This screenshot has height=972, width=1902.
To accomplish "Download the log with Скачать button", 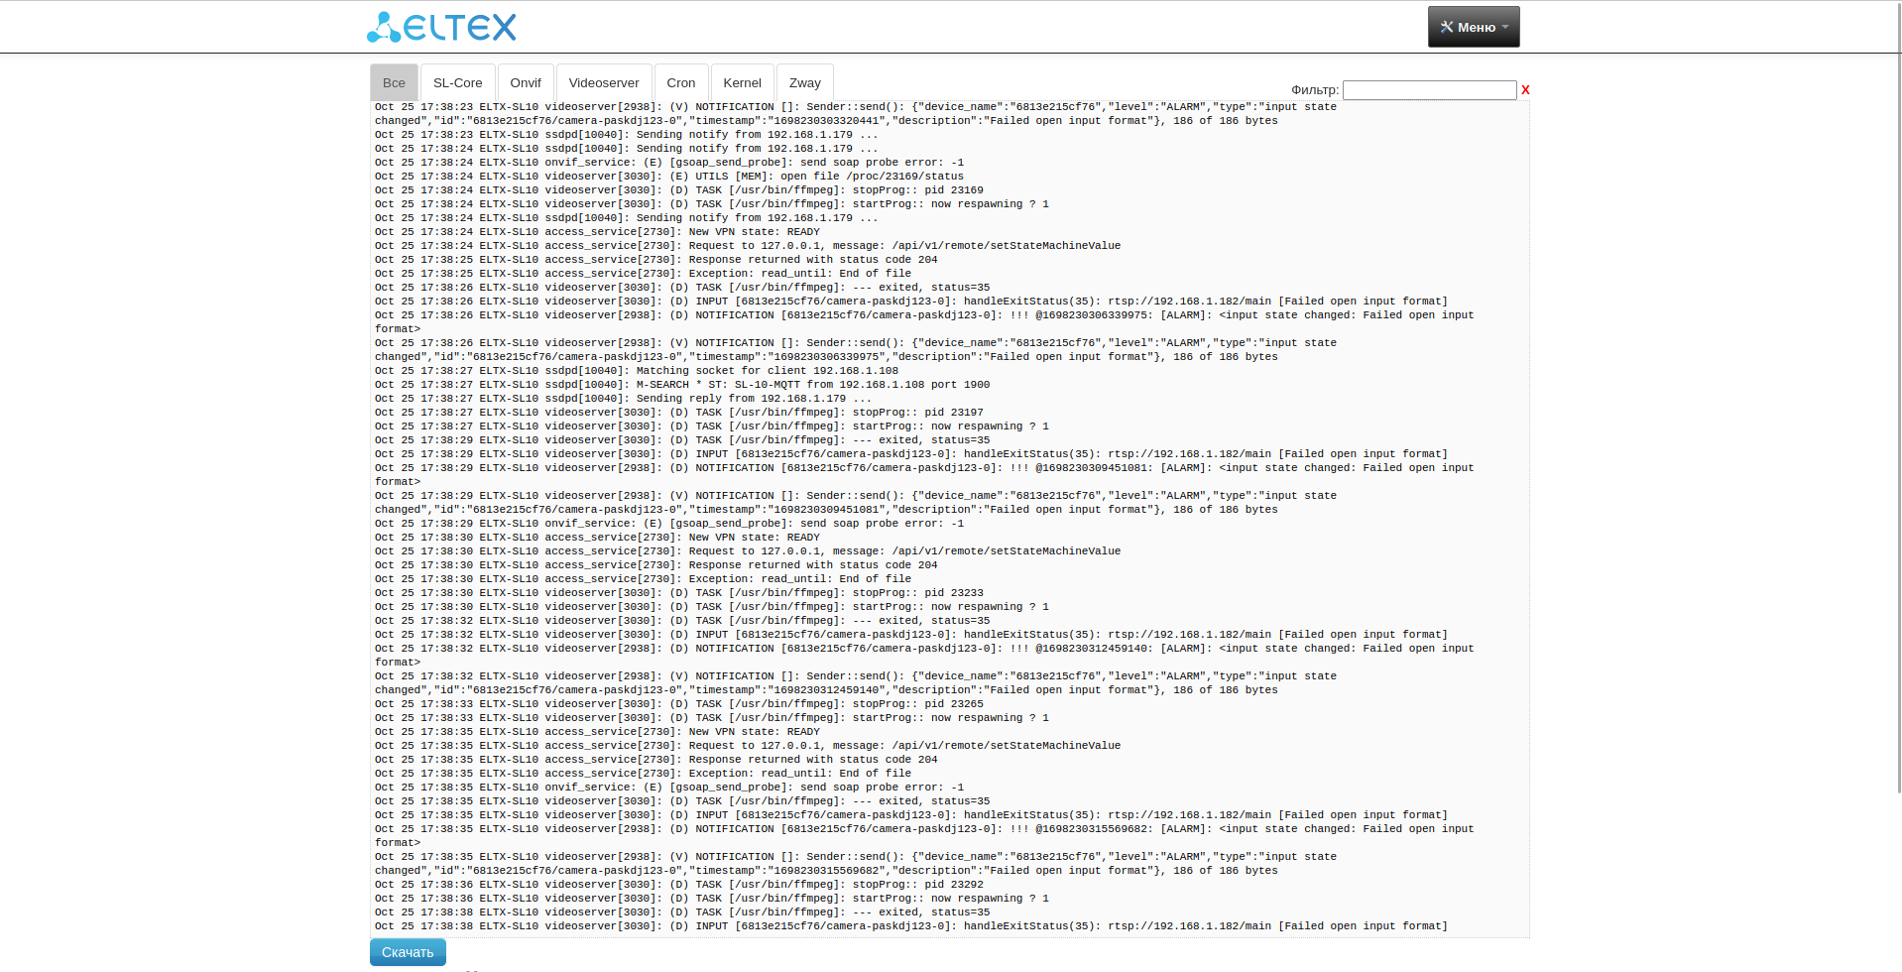I will (408, 952).
